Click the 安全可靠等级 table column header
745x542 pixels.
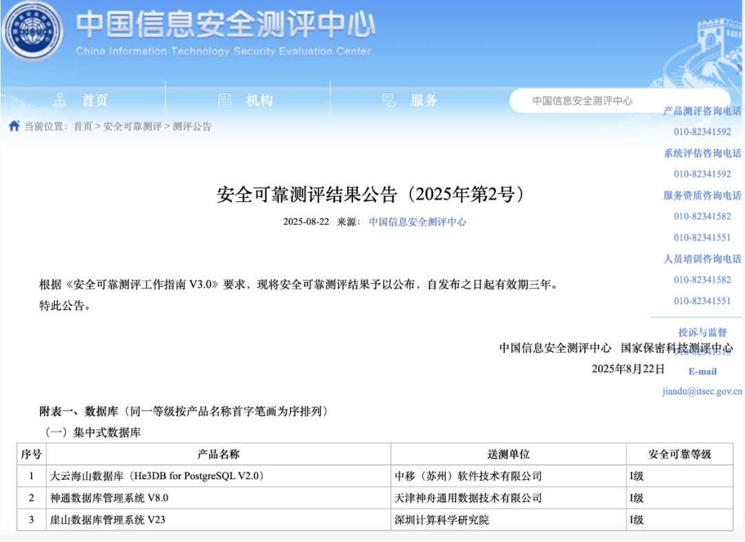click(679, 454)
